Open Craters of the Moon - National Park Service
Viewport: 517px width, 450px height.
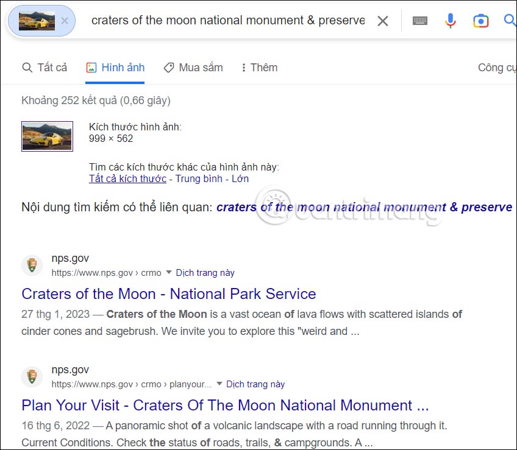(168, 294)
